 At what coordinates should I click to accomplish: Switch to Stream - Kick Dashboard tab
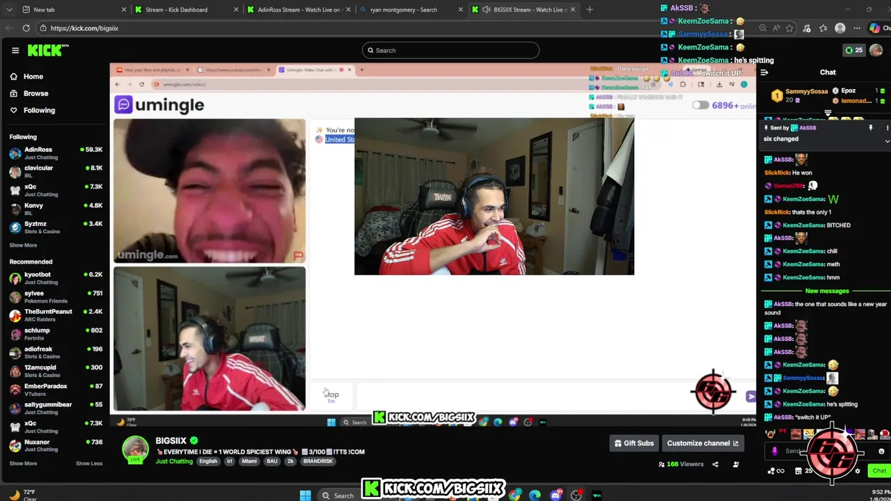tap(185, 10)
